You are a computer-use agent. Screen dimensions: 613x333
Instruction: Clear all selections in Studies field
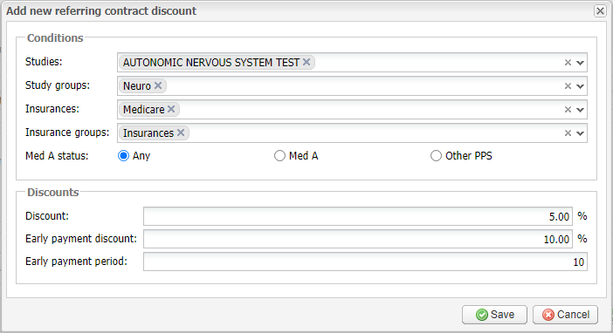[x=568, y=63]
